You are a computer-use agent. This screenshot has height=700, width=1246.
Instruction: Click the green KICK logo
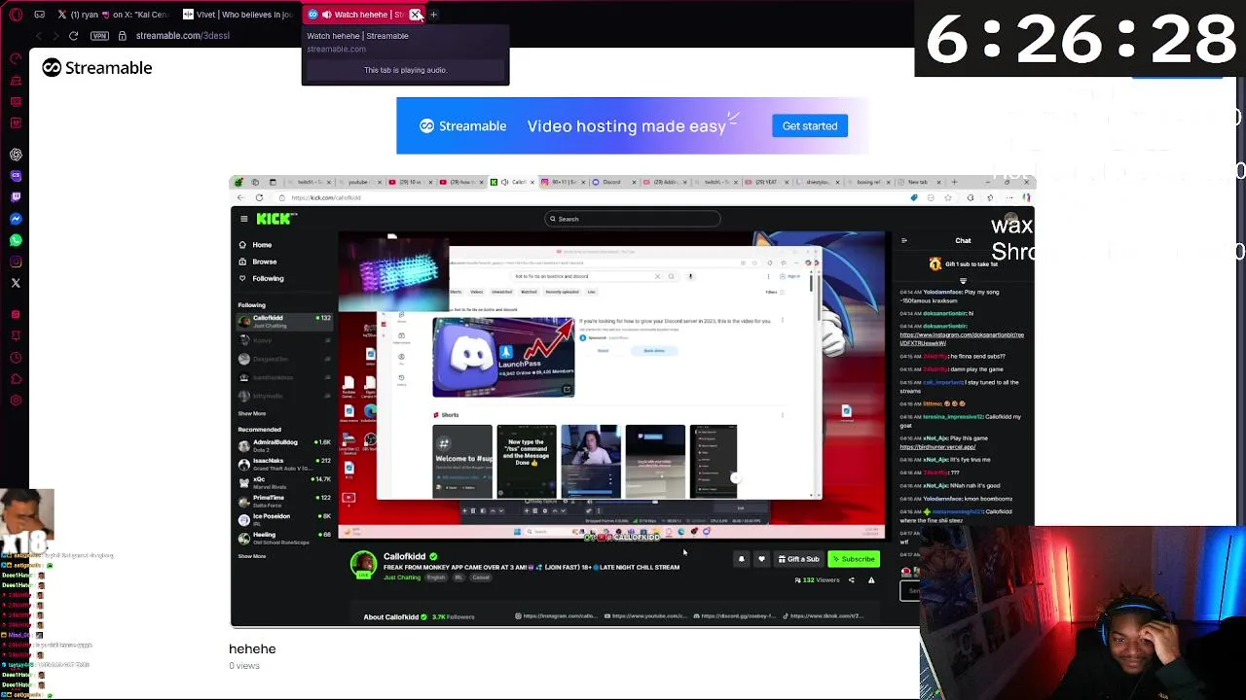pos(276,219)
